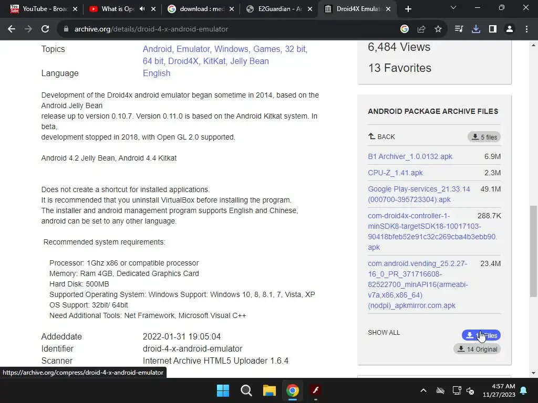This screenshot has width=538, height=403.
Task: Go back to previous page in Chrome
Action: [x=12, y=29]
